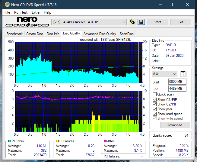Toggle the Show read speed checkbox
This screenshot has width=197, height=162.
click(x=154, y=114)
